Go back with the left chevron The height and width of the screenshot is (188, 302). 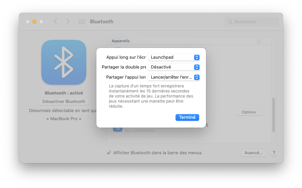[x=55, y=22]
